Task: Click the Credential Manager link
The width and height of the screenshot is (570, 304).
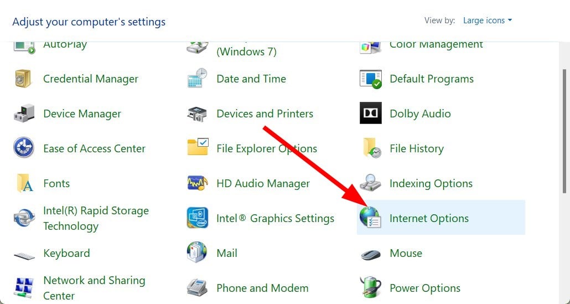Action: tap(91, 79)
